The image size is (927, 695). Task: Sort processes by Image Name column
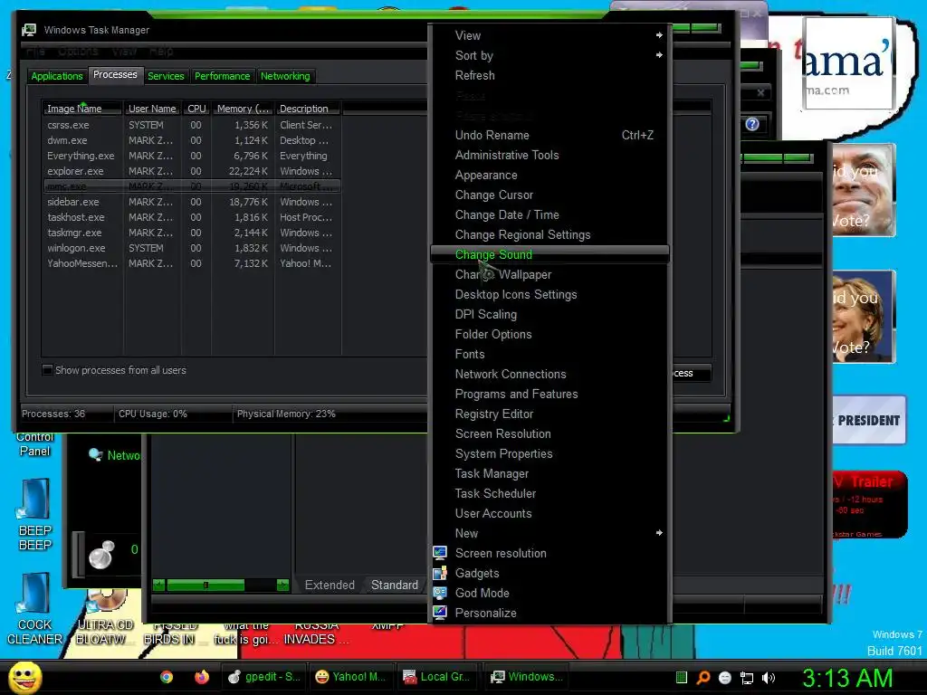click(81, 109)
